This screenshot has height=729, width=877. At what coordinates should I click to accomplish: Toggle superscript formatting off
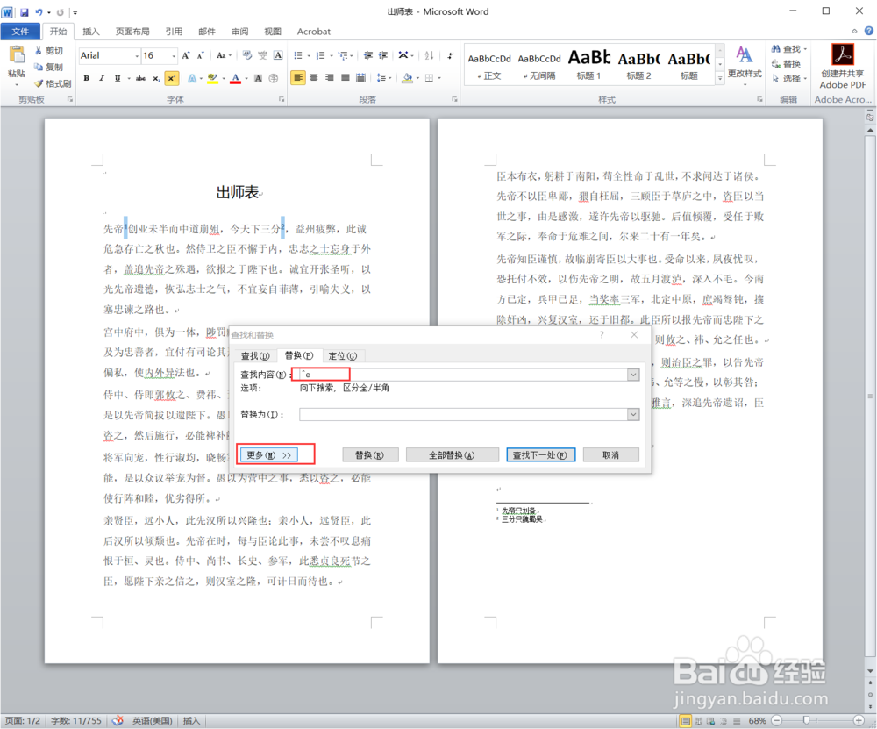click(171, 78)
